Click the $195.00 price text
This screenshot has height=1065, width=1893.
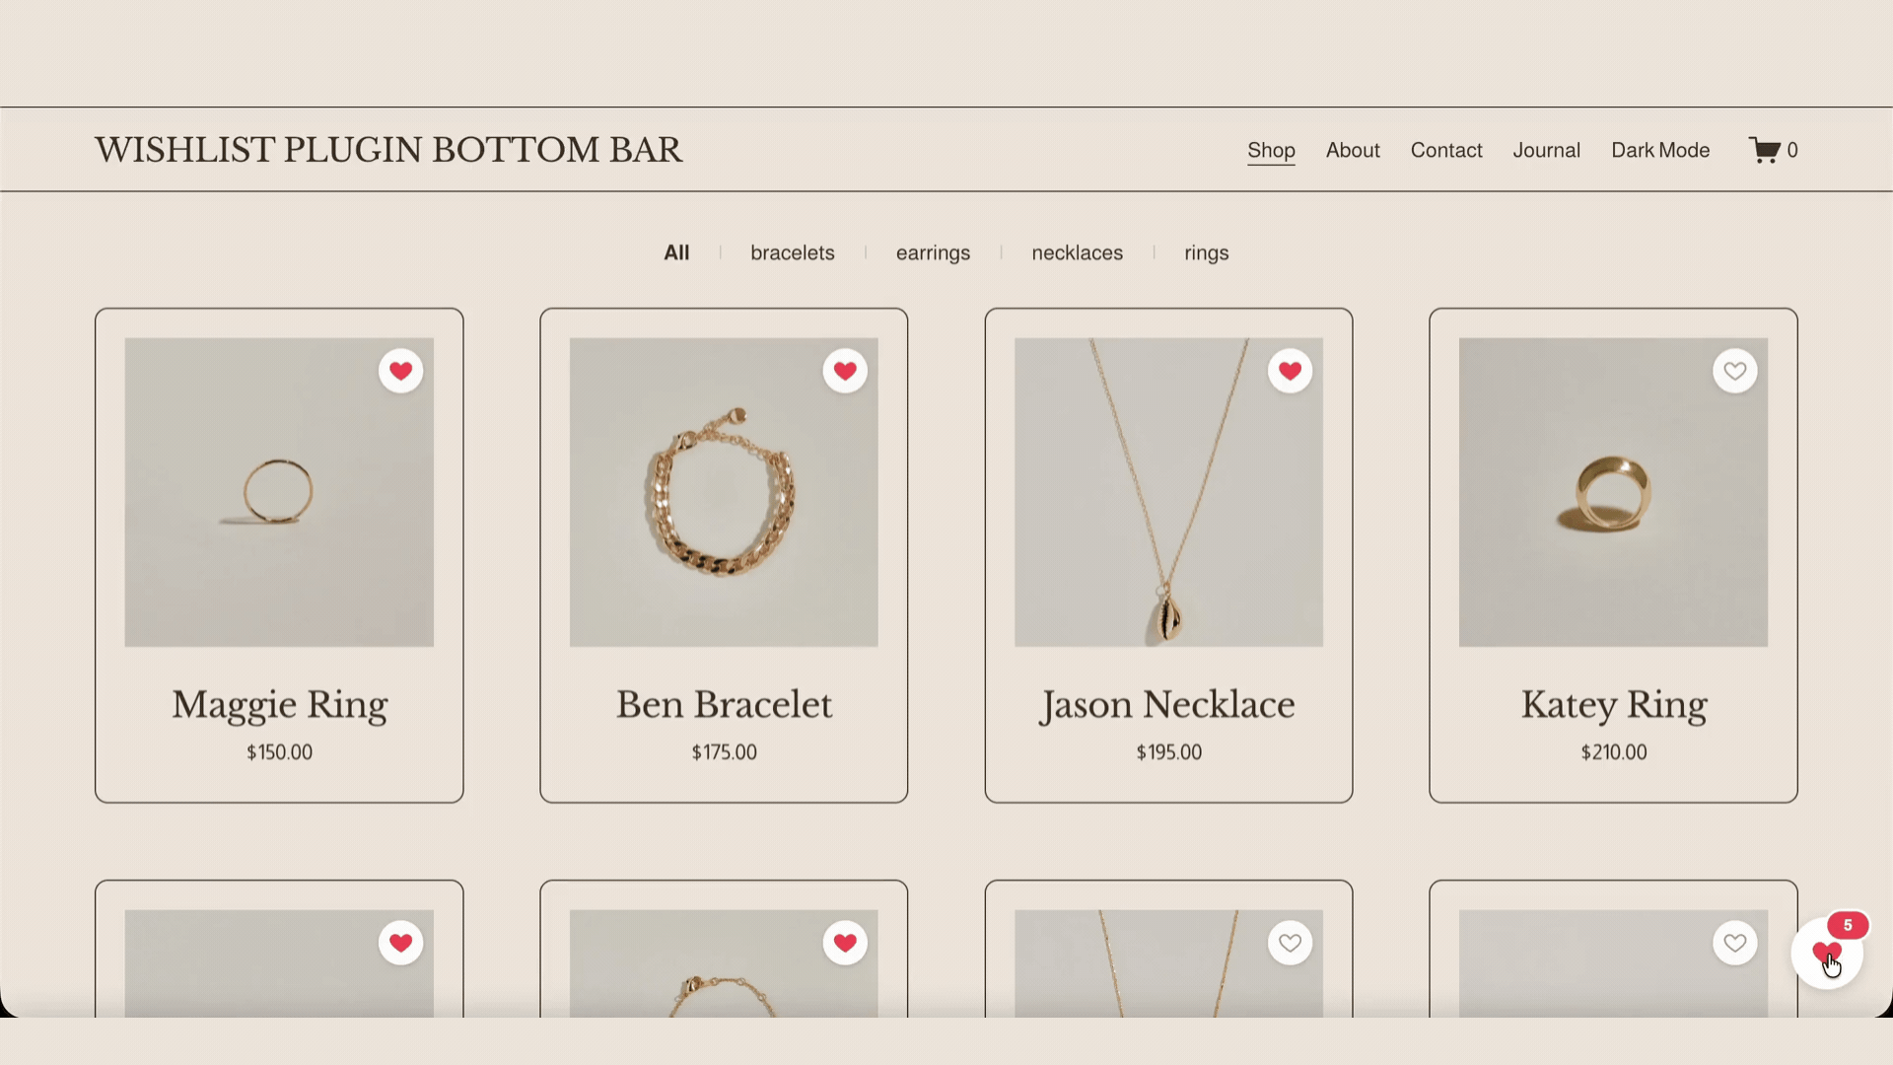1169,752
